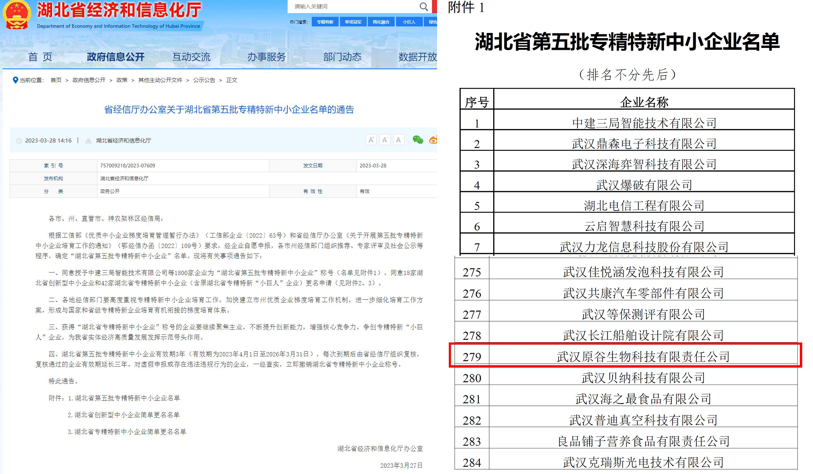This screenshot has width=813, height=474.
Task: Click the 发文日期 value 2023-03-28
Action: (x=373, y=166)
